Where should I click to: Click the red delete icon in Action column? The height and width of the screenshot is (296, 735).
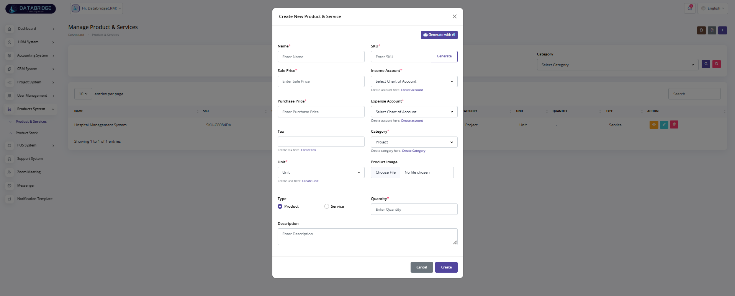pos(674,125)
